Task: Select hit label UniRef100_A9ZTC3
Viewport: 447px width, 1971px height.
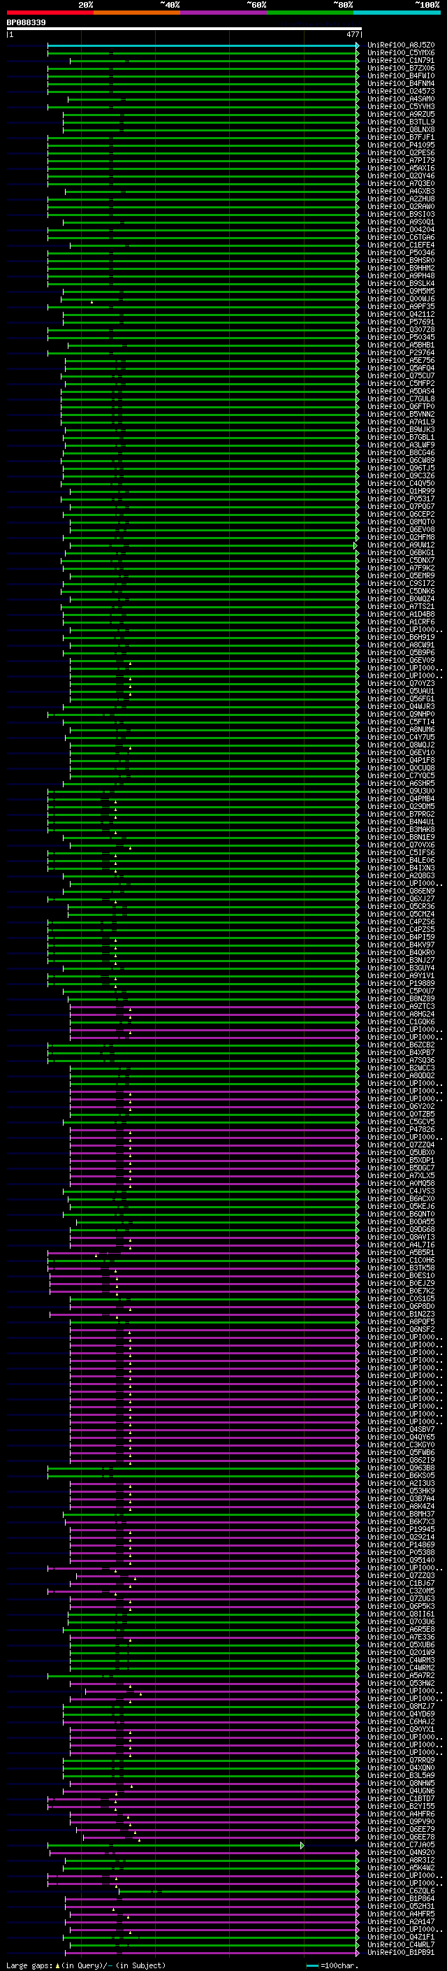Action: [401, 1006]
